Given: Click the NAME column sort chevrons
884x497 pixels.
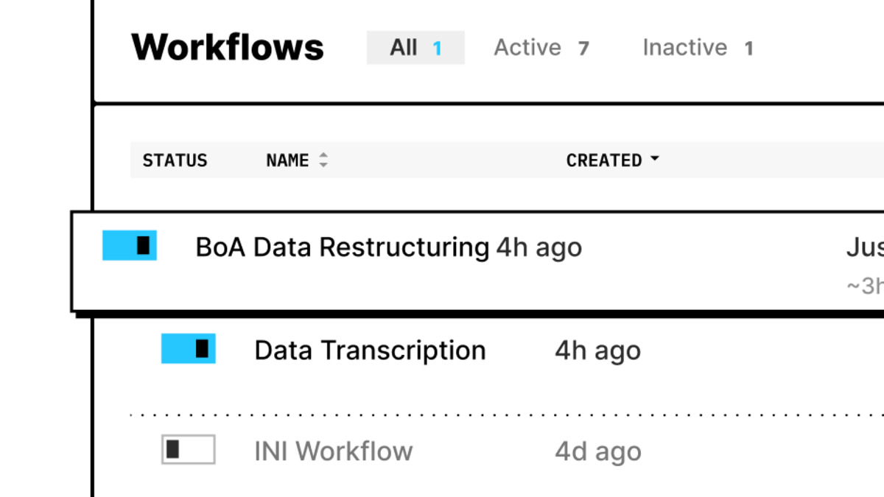Looking at the screenshot, I should (x=323, y=160).
